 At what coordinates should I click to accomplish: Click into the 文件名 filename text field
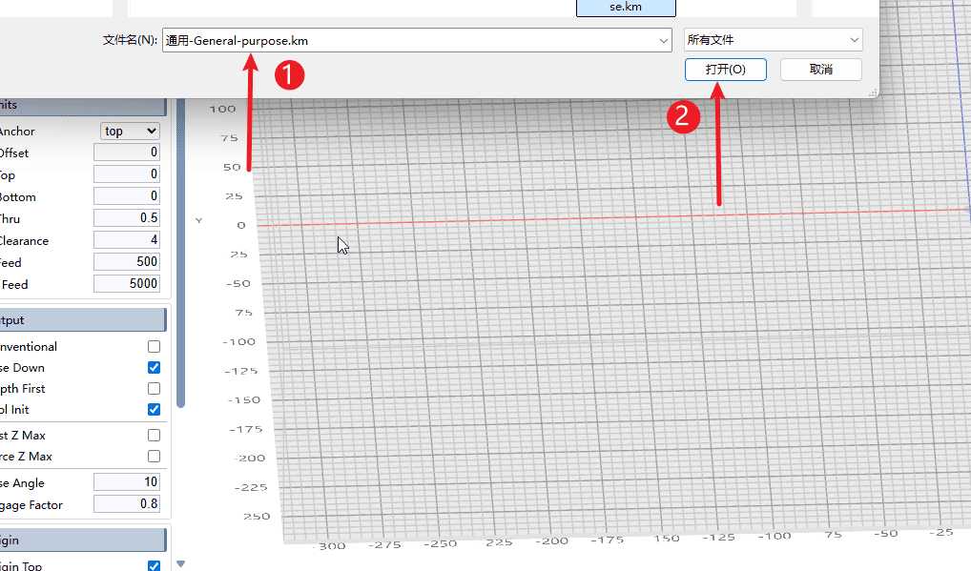click(410, 40)
